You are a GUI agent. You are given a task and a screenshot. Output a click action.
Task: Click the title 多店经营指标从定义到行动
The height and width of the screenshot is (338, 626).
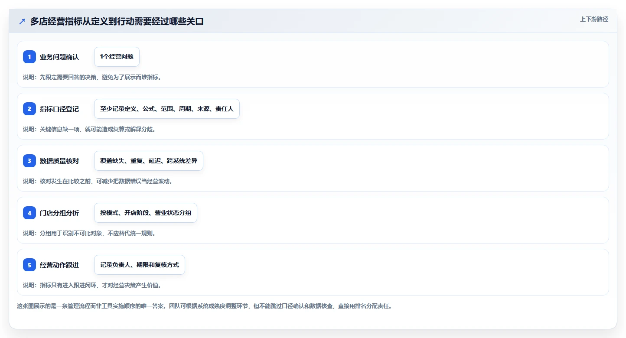point(117,22)
